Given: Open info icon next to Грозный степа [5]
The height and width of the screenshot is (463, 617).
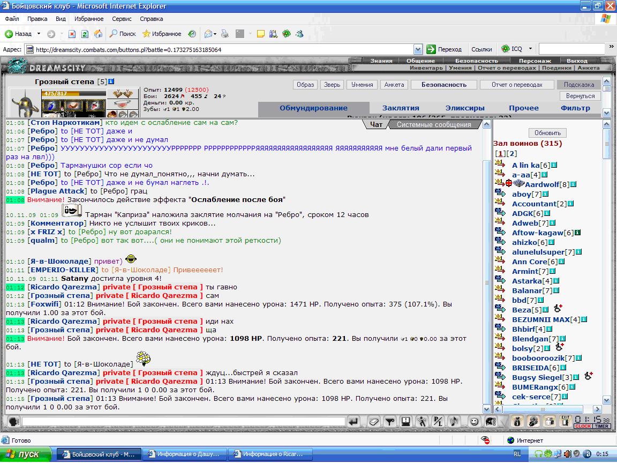Looking at the screenshot, I should (x=111, y=81).
